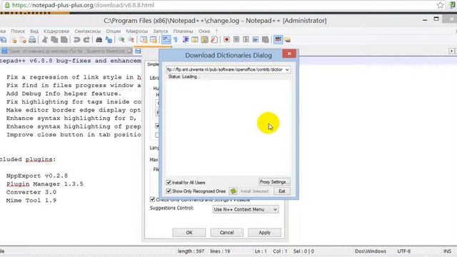This screenshot has height=257, width=457.
Task: Open the Опции menu
Action: pos(113,31)
